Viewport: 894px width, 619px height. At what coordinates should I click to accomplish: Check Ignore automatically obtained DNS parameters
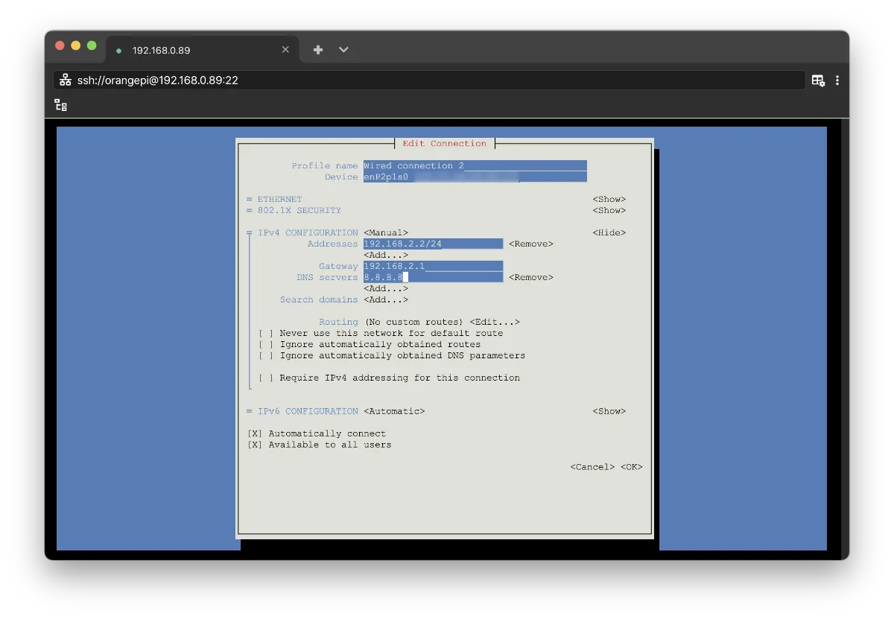[266, 356]
